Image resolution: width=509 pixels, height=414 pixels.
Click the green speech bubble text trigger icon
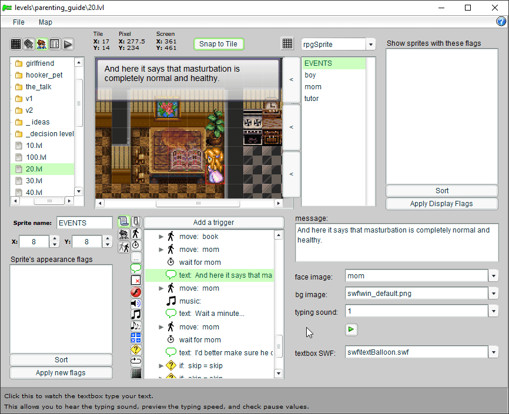coord(136,269)
